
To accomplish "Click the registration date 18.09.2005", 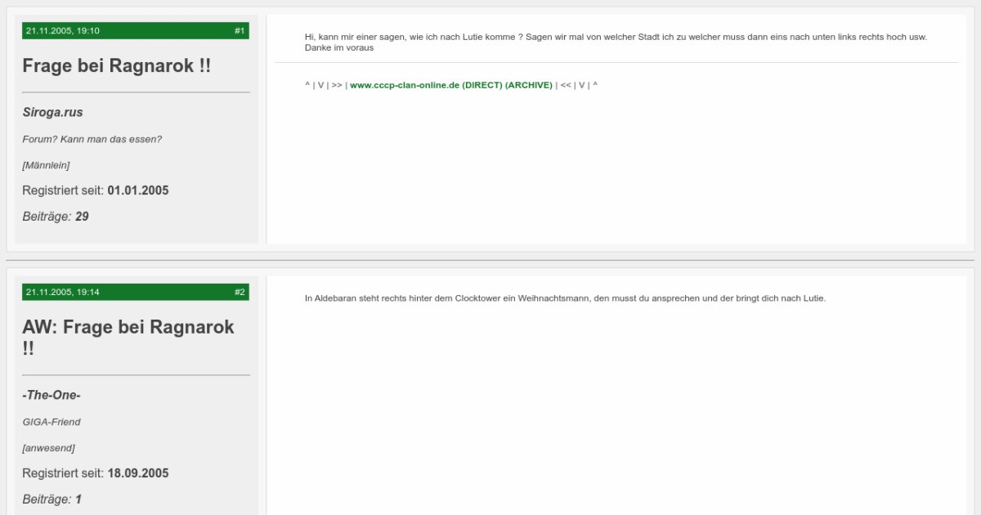I will (x=137, y=473).
